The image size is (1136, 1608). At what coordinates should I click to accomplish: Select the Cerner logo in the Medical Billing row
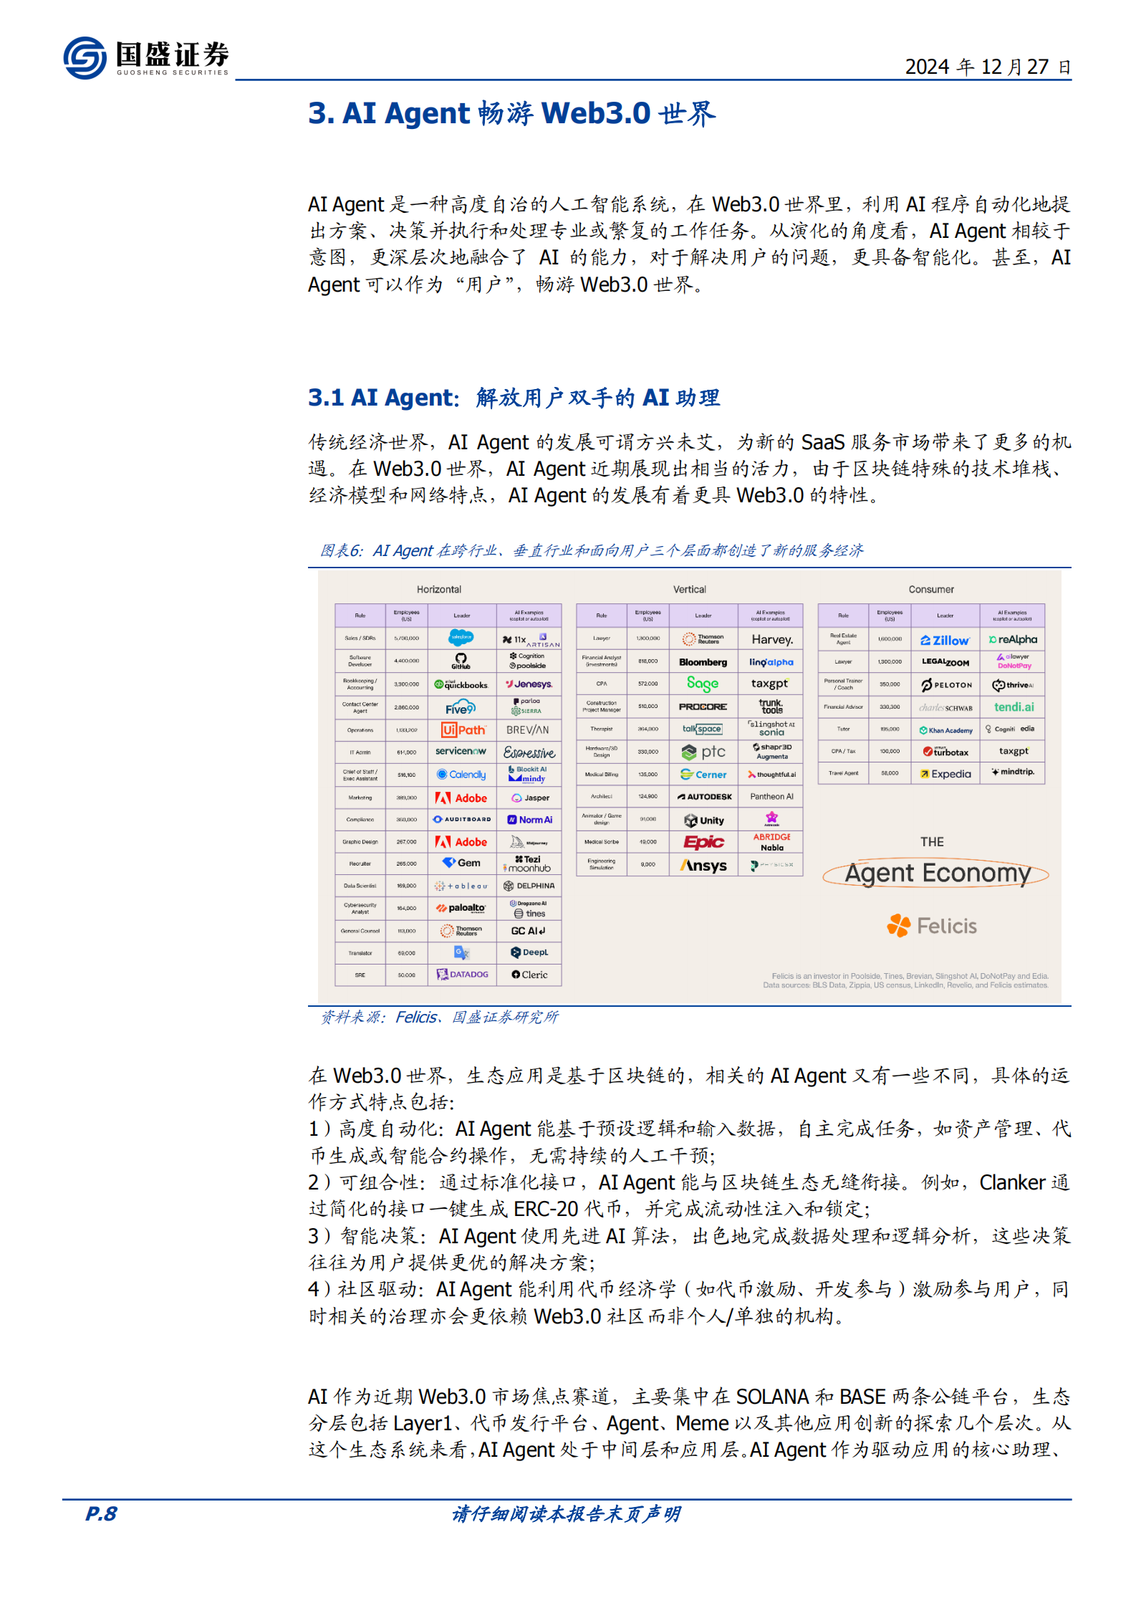coord(703,774)
